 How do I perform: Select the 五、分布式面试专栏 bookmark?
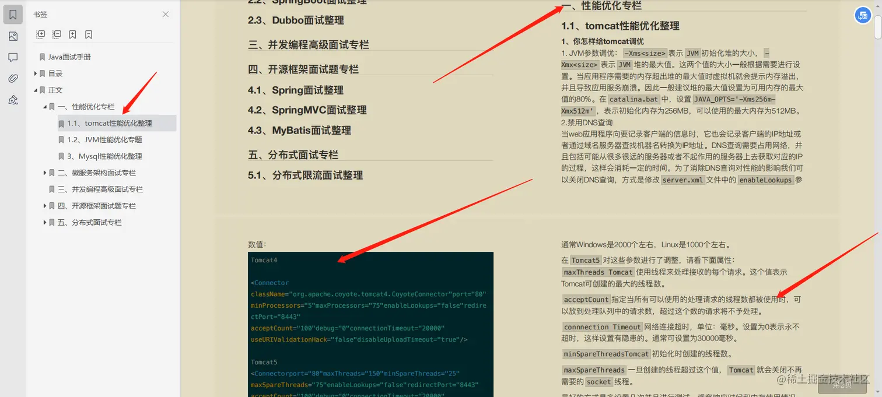tap(89, 222)
